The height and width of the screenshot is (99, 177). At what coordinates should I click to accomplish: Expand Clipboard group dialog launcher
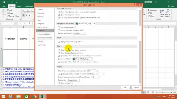tap(20, 19)
